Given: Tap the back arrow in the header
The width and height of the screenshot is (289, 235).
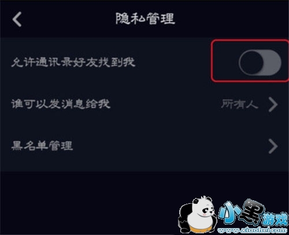Looking at the screenshot, I should point(17,19).
